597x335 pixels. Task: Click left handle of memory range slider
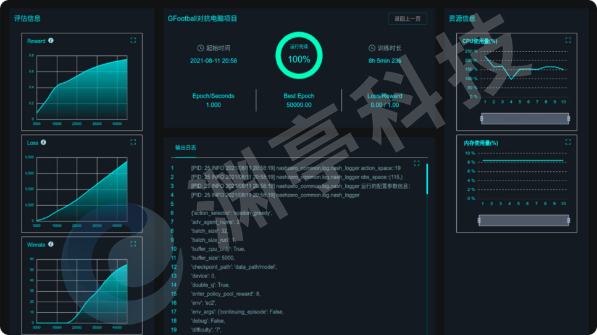[479, 220]
